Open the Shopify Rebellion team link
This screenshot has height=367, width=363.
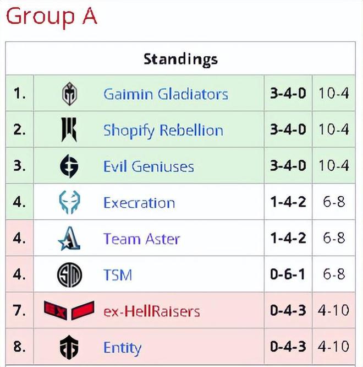coord(163,131)
